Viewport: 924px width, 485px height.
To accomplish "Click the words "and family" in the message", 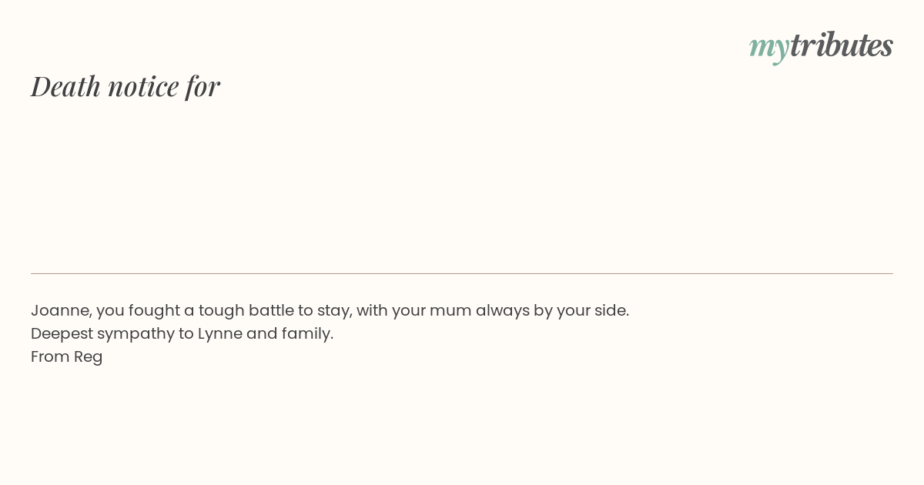I will 290,333.
